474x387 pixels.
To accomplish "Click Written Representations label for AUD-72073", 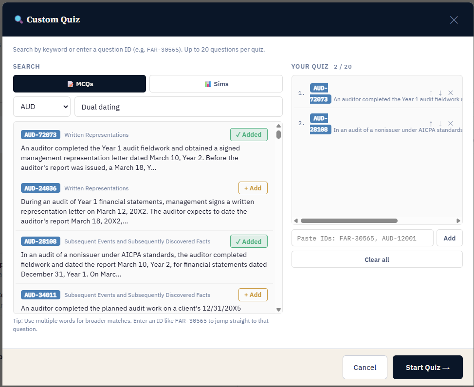I will pos(96,135).
